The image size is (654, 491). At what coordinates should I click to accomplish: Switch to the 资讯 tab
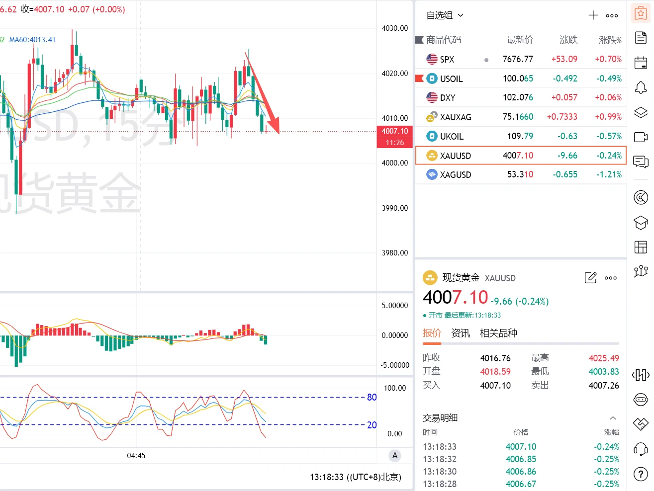coord(461,333)
